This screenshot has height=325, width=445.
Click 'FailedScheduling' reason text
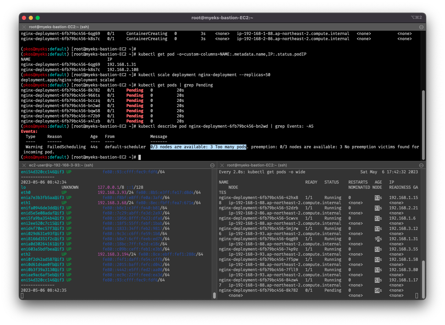pyautogui.click(x=66, y=147)
